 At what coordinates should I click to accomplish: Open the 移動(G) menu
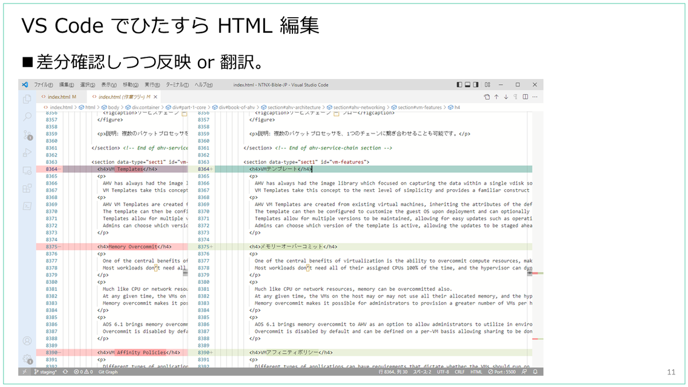[131, 85]
